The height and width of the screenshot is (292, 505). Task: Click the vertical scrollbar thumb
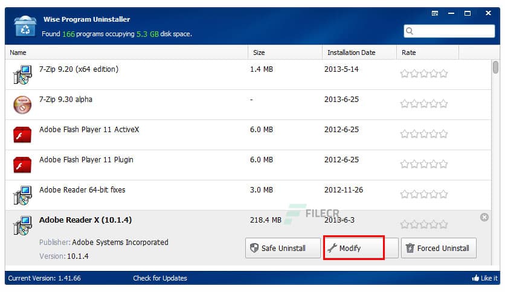pos(495,68)
